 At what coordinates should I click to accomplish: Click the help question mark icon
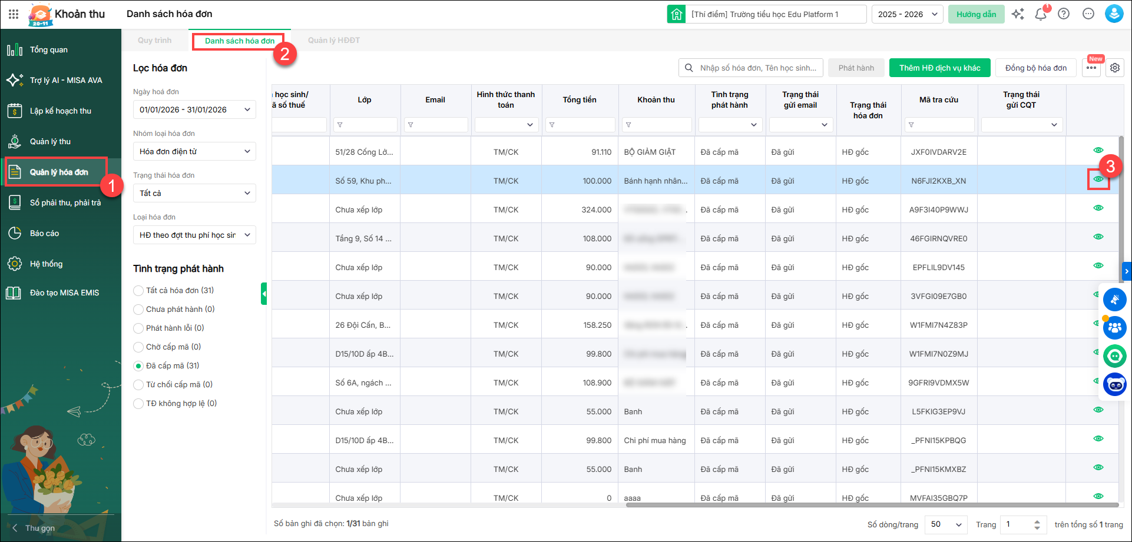[1064, 14]
